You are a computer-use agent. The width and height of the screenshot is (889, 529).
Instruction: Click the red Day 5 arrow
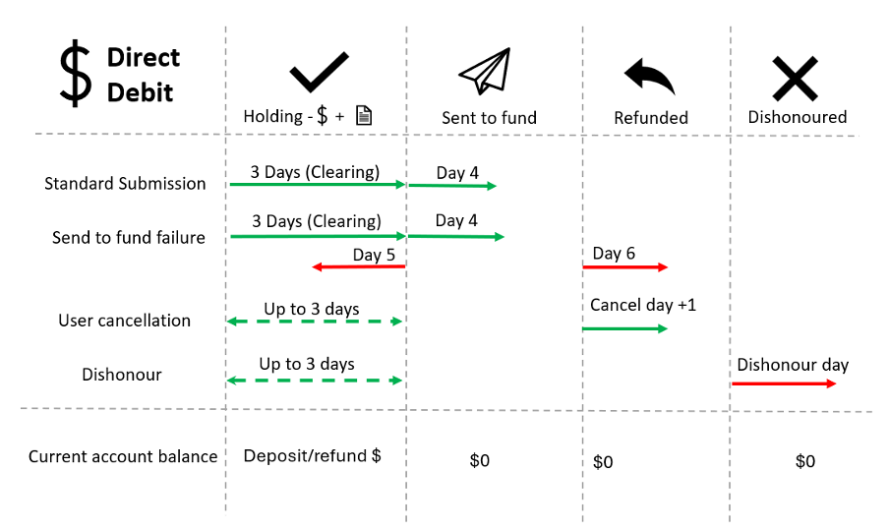(x=359, y=266)
